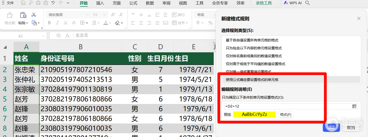Switch to the 工具 tab
The width and height of the screenshot is (368, 137).
tap(199, 3)
